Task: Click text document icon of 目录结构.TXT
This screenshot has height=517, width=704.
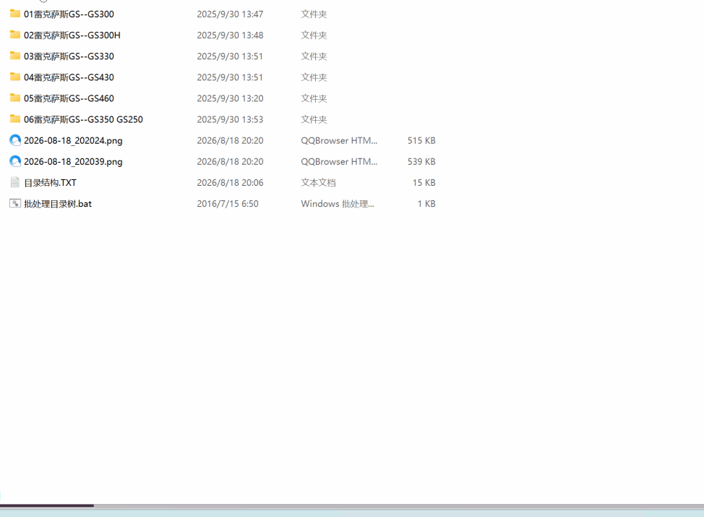Action: pyautogui.click(x=14, y=182)
